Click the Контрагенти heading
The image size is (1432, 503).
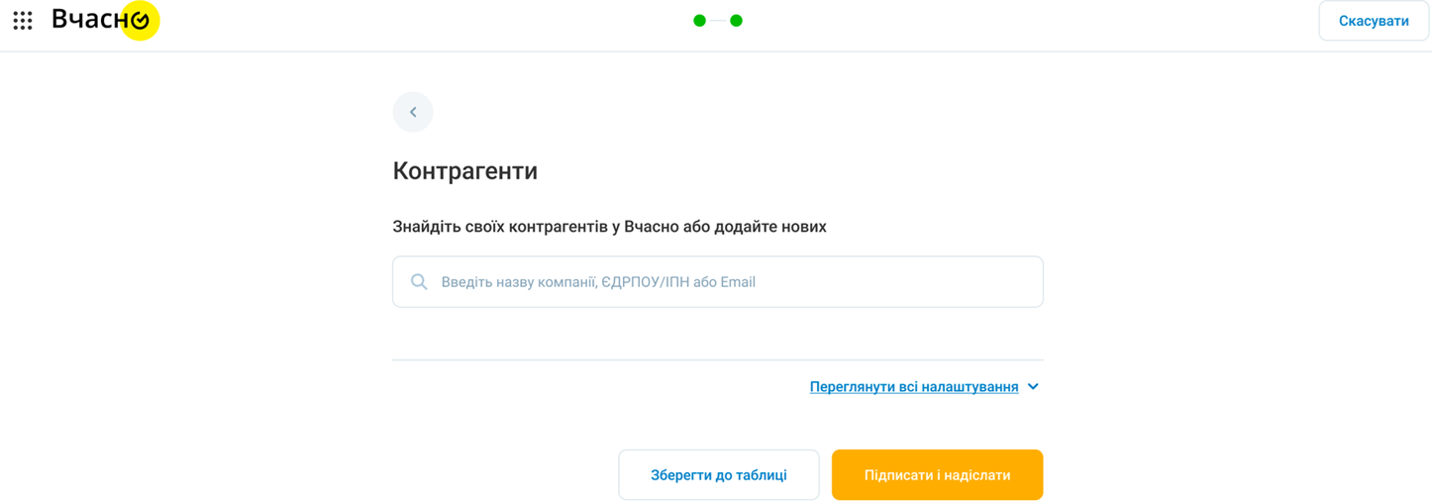point(465,171)
